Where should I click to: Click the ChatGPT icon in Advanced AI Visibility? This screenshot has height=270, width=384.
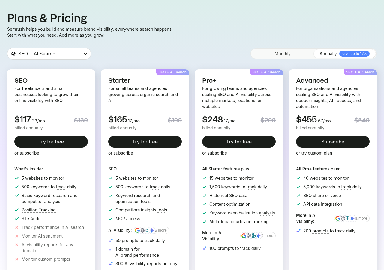343,218
